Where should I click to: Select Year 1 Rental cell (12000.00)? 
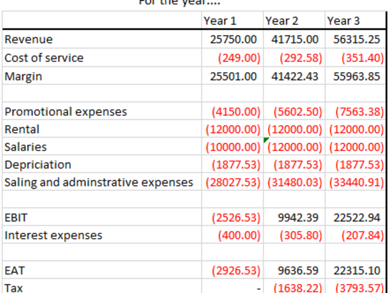[x=232, y=129]
